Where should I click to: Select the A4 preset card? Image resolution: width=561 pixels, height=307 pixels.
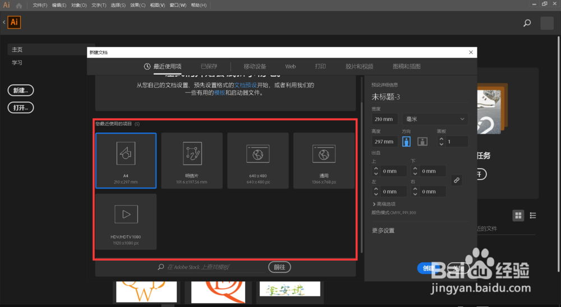click(x=126, y=161)
